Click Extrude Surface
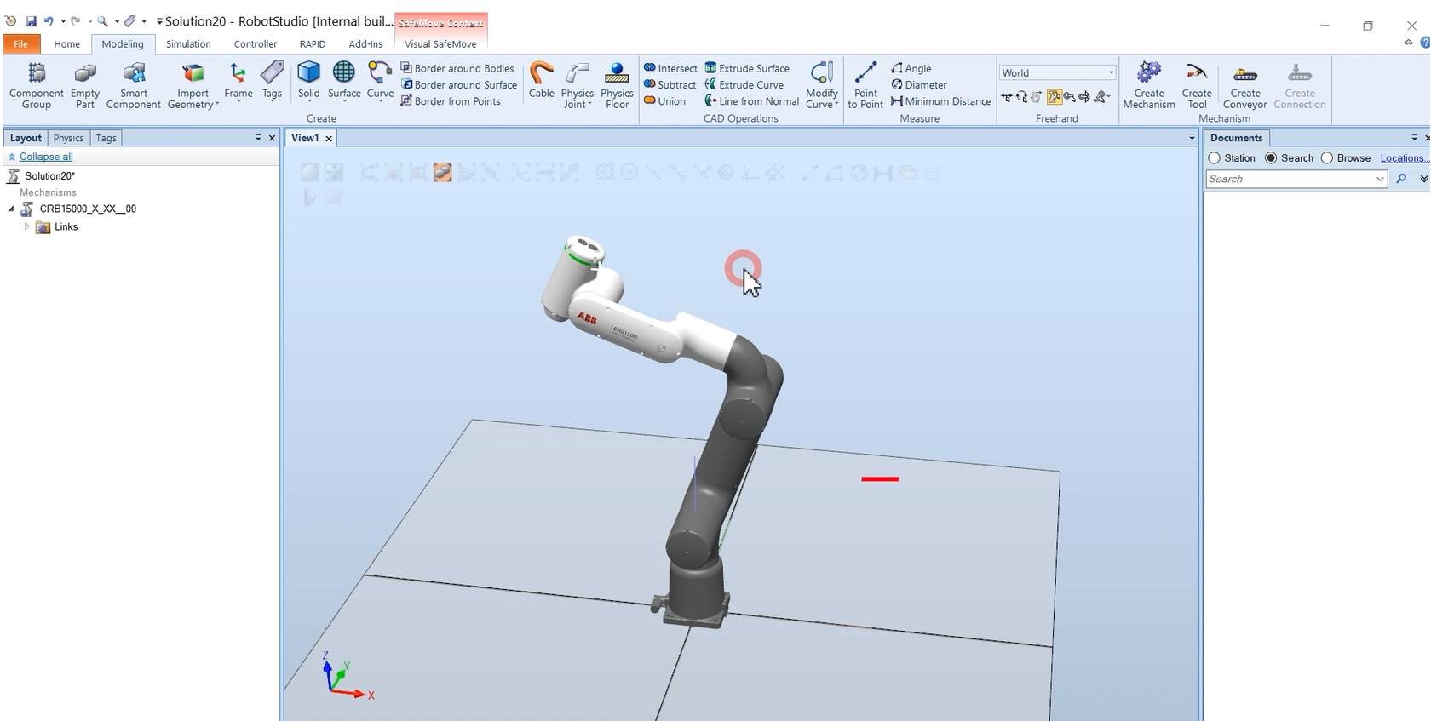The width and height of the screenshot is (1431, 721). 747,68
